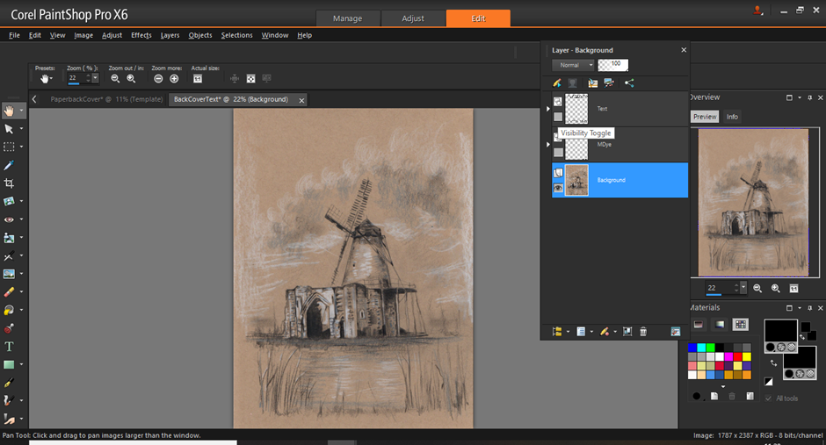Click the Zoom more plus circle button

174,78
